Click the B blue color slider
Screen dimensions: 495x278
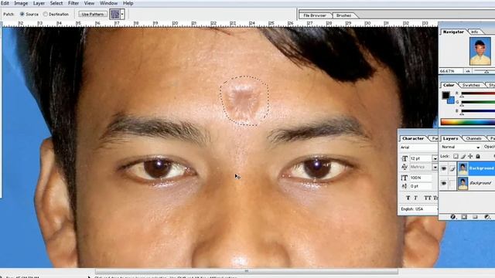(478, 111)
